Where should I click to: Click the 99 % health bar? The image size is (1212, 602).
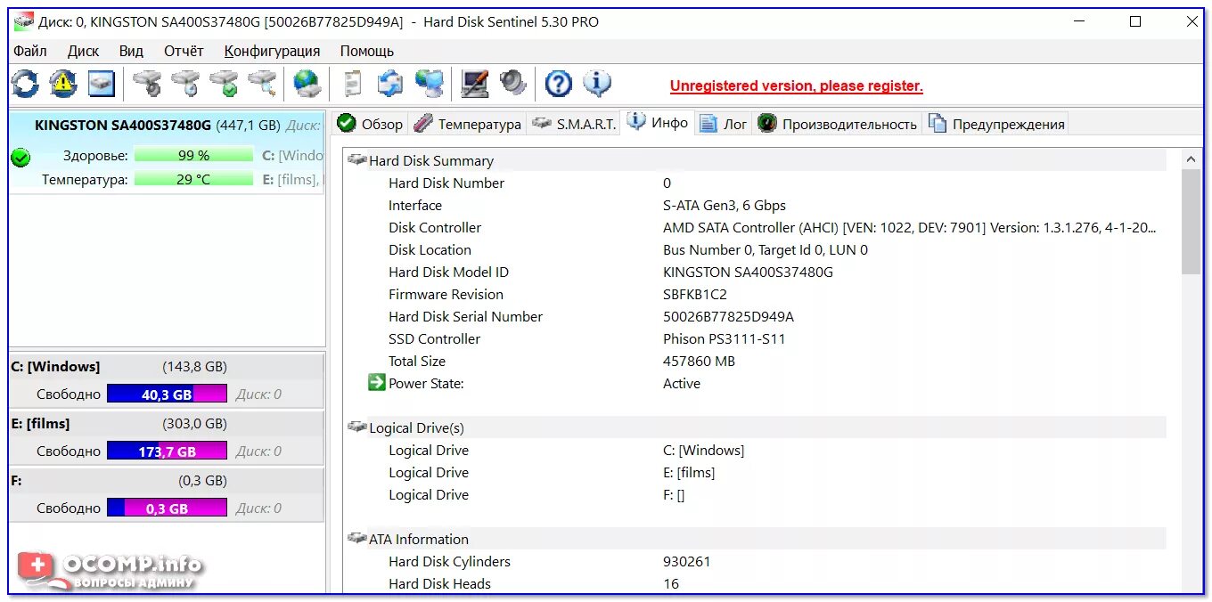click(x=193, y=155)
